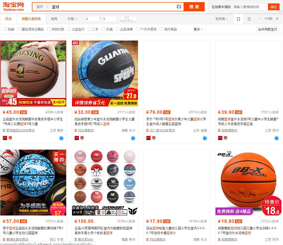Expand the 价格 sort dropdown

[x=72, y=19]
